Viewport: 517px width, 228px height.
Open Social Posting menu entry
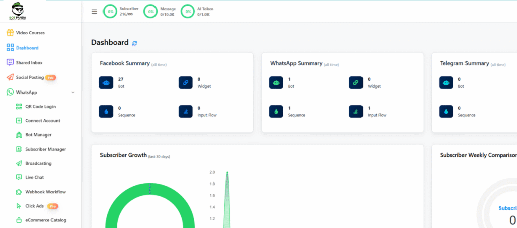[x=30, y=77]
